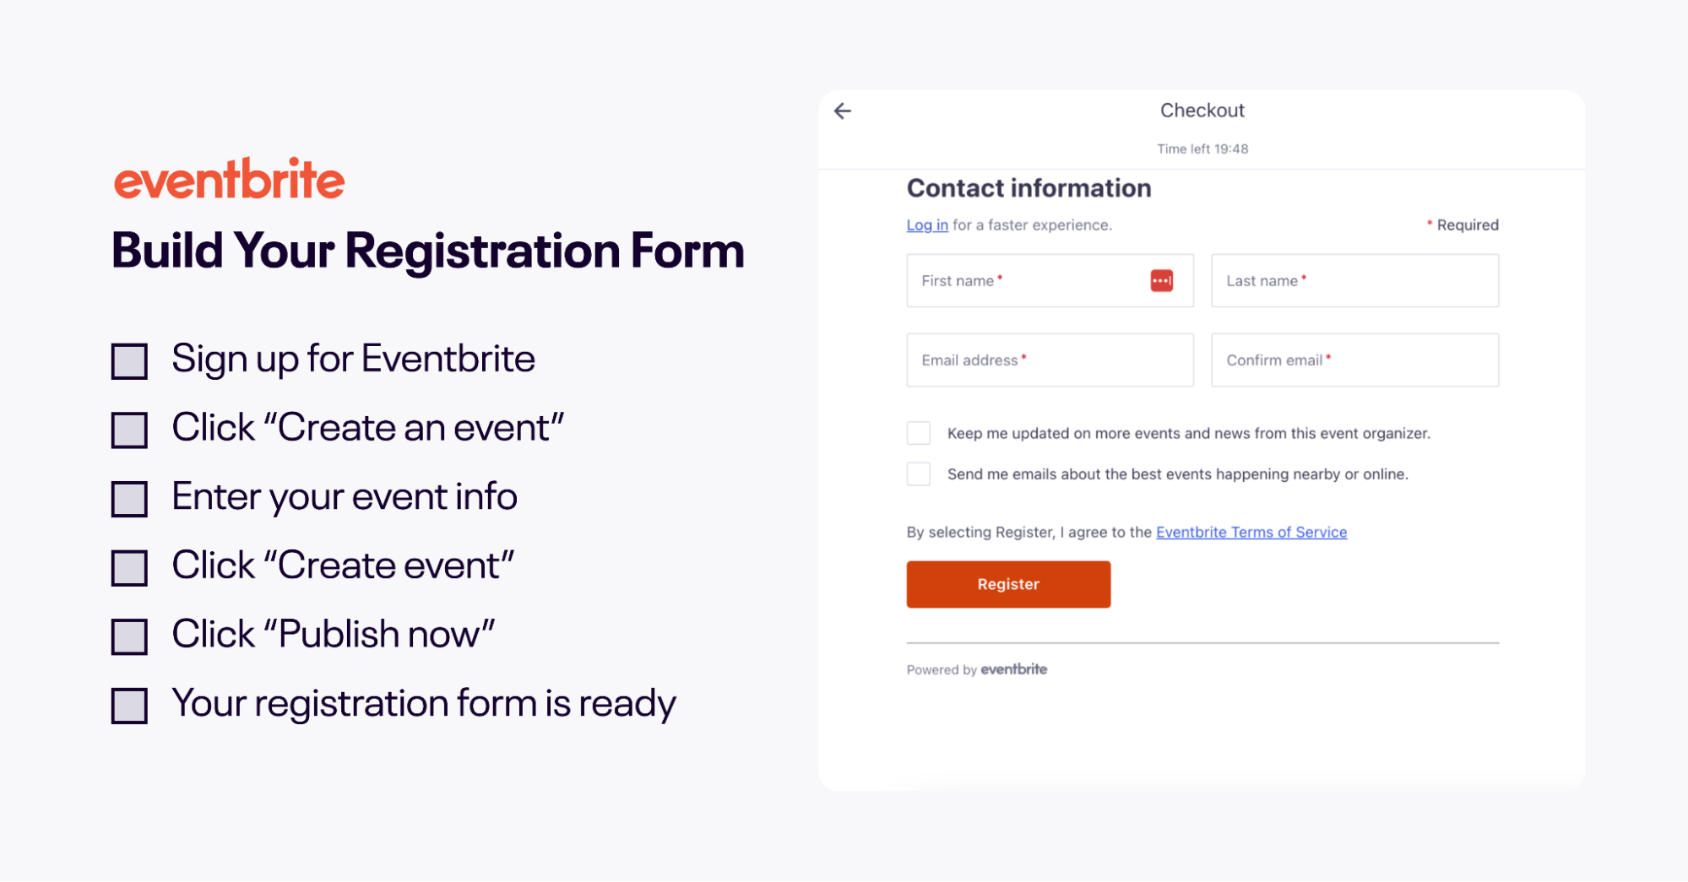Click the Confirm email field

click(1354, 360)
